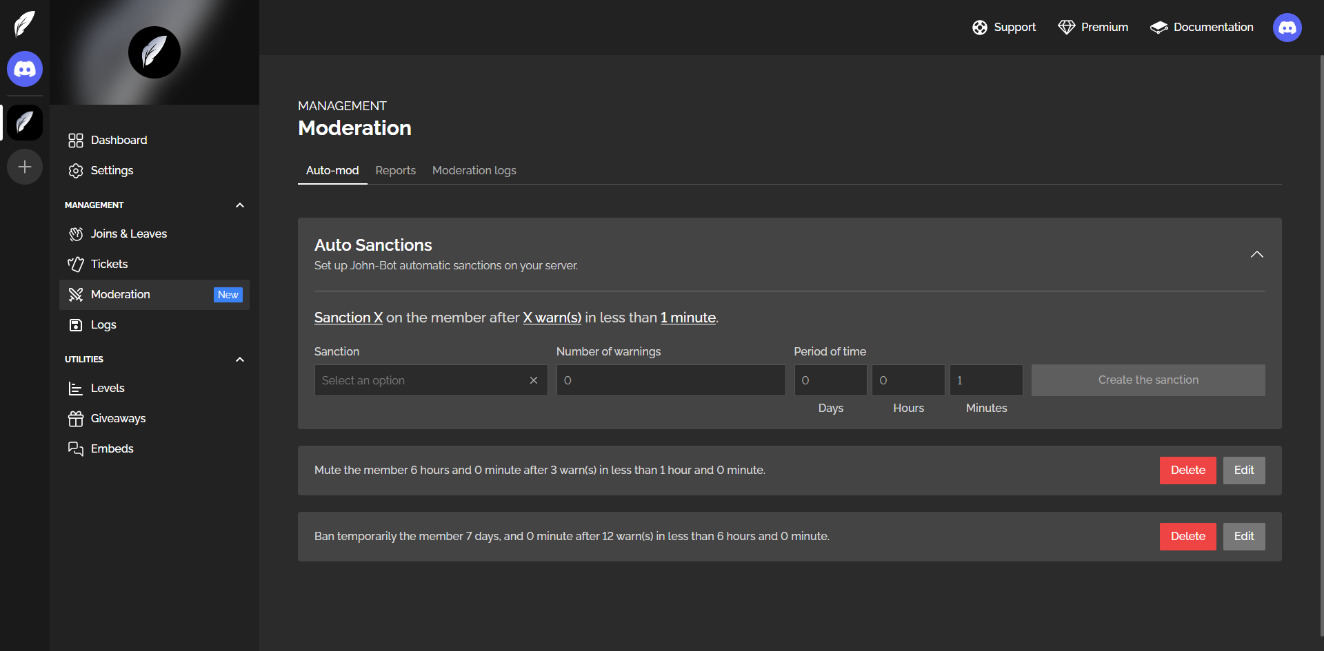Open Giveaways gift icon item

point(118,418)
